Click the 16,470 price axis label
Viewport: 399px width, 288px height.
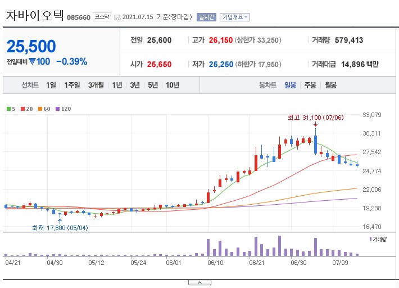(x=372, y=227)
